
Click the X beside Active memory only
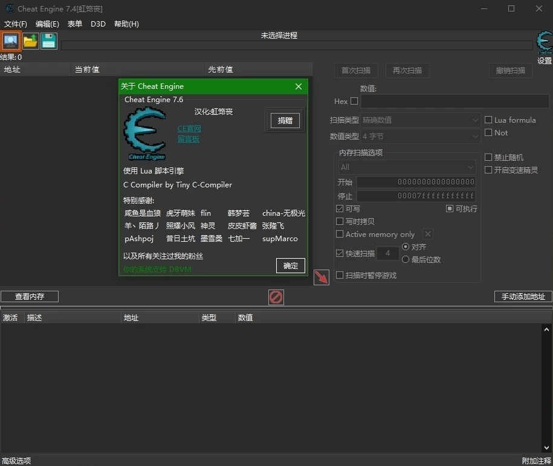[x=428, y=234]
